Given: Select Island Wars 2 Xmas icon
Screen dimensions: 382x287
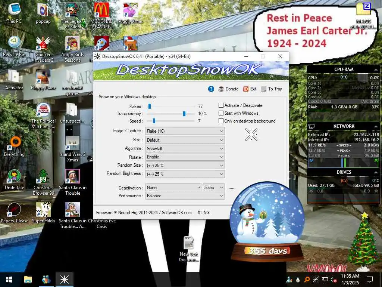Looking at the screenshot, I should 72,149.
